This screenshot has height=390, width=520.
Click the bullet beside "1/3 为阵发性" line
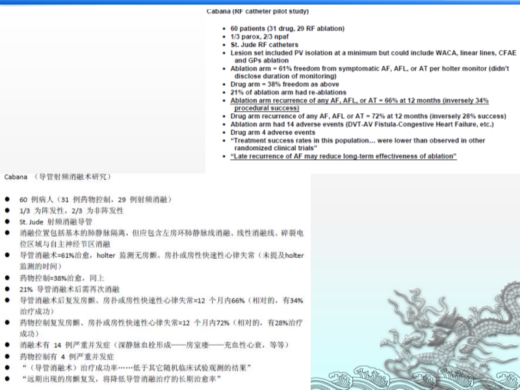(x=6, y=210)
